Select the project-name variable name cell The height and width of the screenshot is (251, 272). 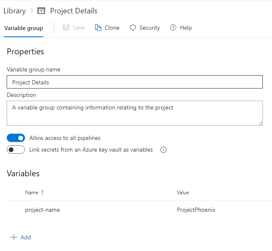click(42, 210)
